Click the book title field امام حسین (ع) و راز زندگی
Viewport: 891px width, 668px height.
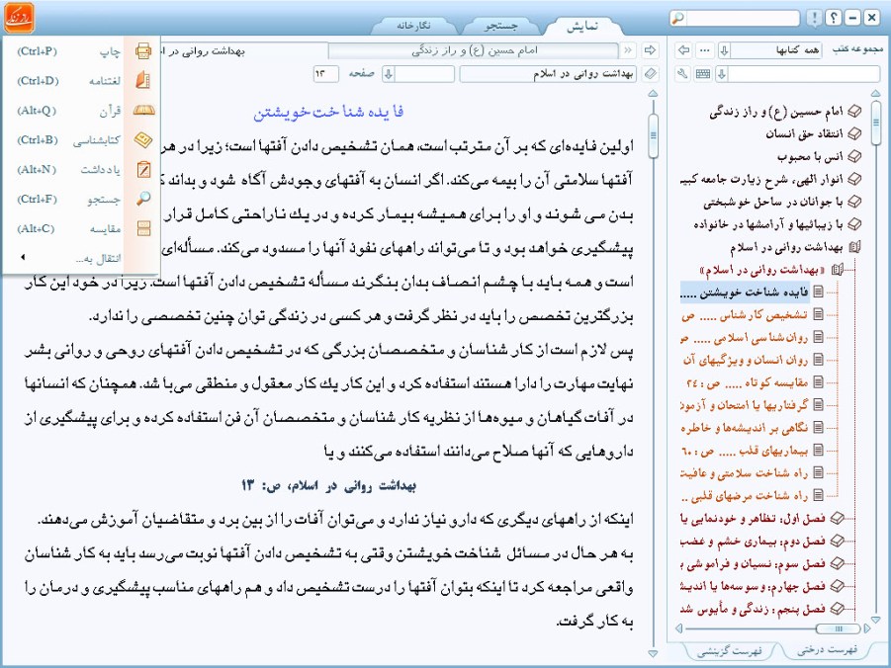click(x=474, y=50)
